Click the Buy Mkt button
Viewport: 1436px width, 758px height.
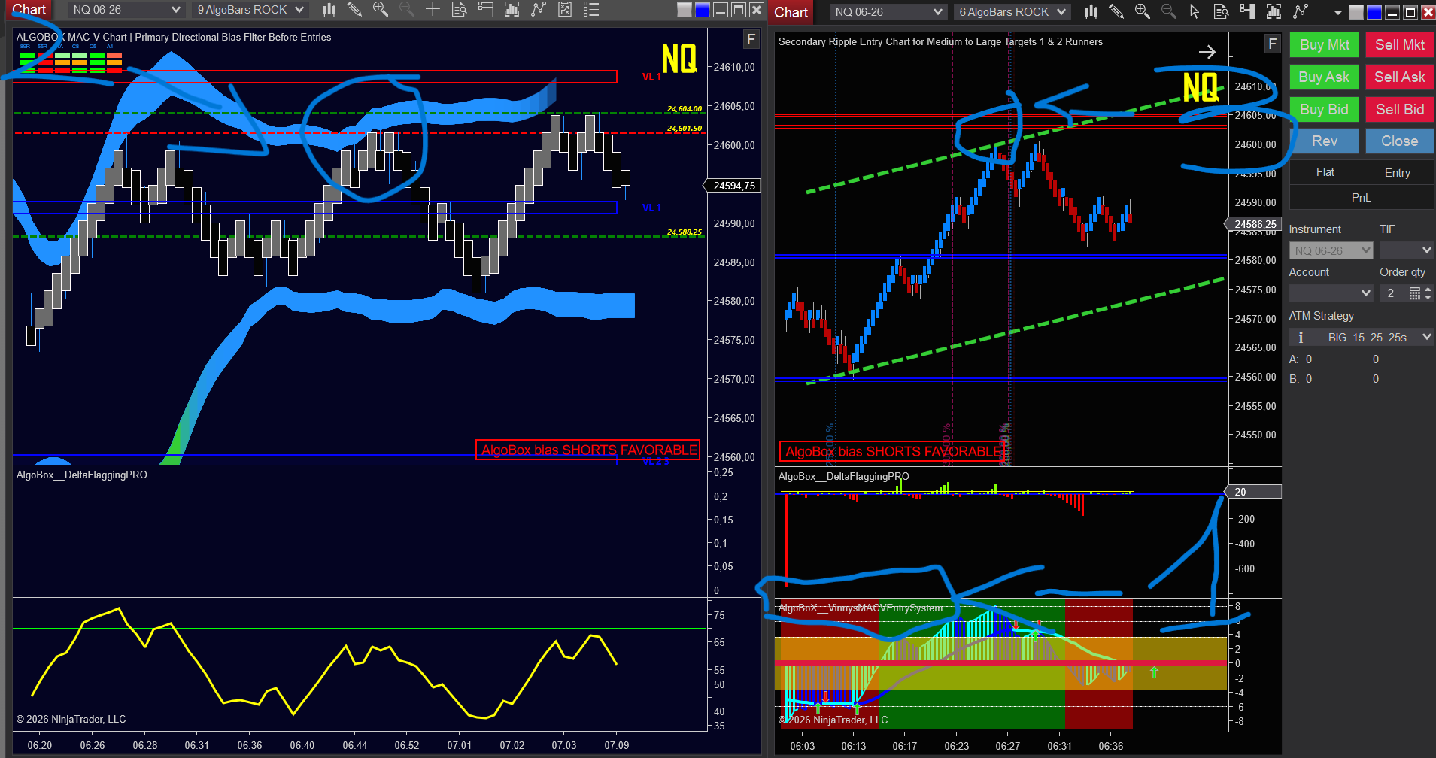tap(1324, 44)
